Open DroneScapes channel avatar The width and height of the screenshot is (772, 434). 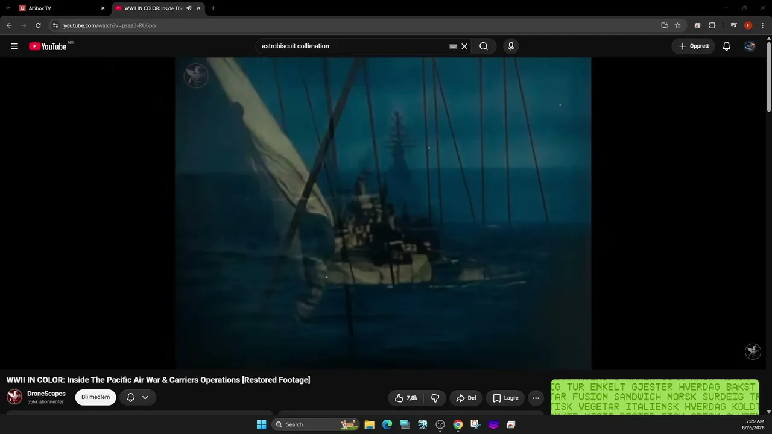point(14,397)
